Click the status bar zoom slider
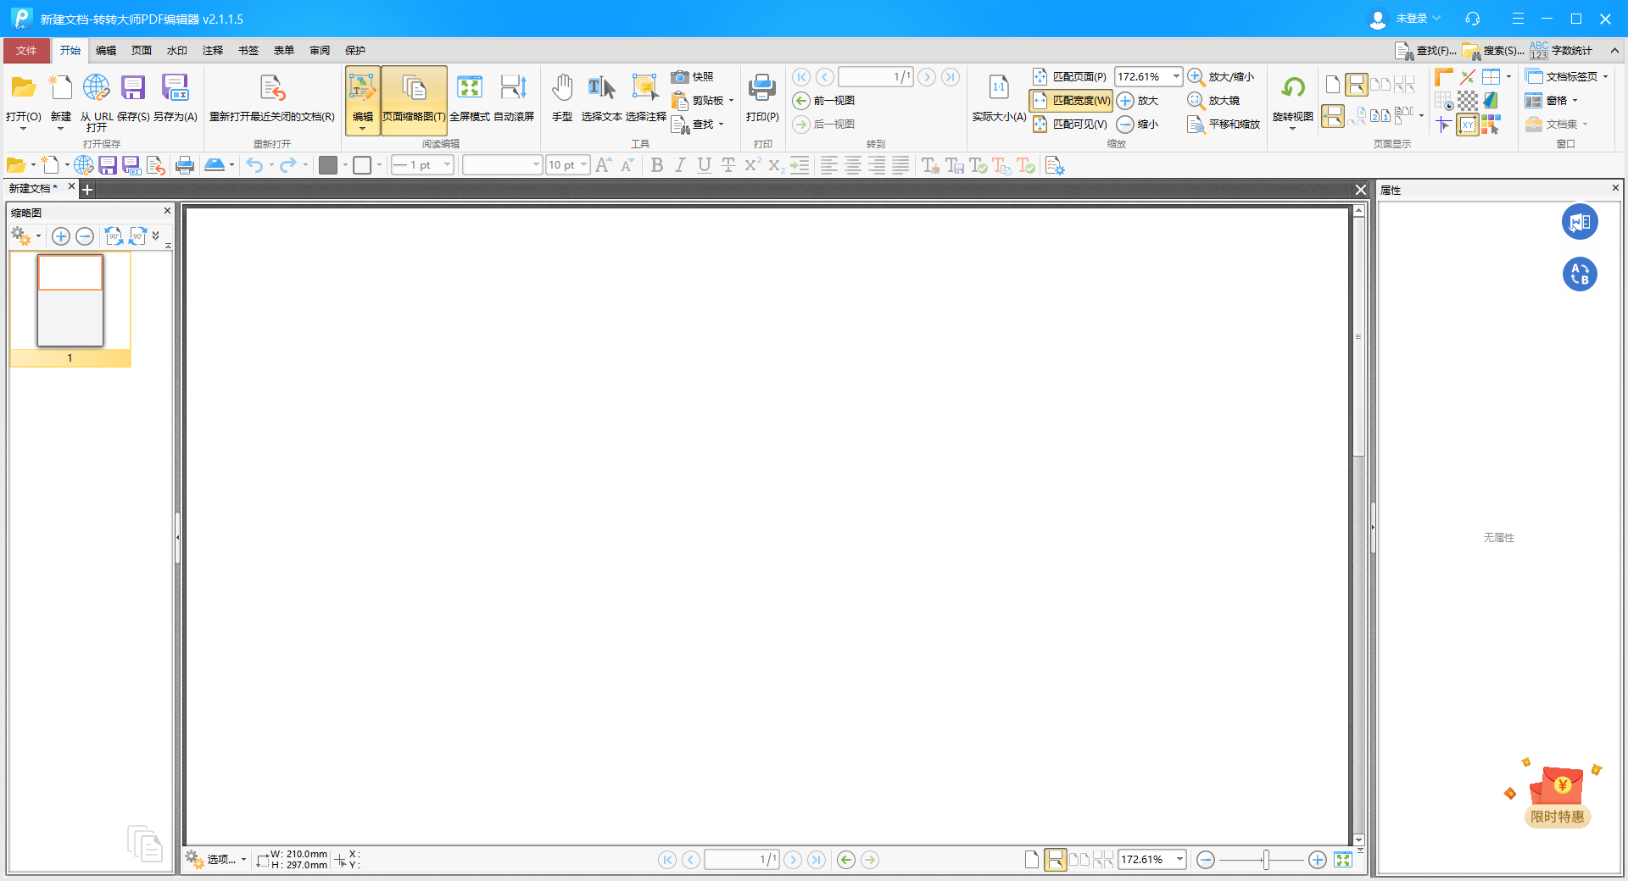Image resolution: width=1628 pixels, height=881 pixels. point(1262,861)
